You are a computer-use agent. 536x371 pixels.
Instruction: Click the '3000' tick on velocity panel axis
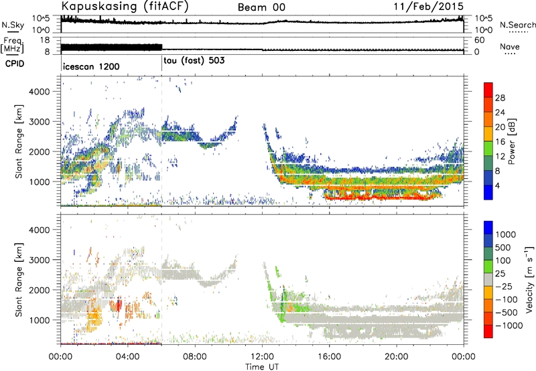click(x=40, y=260)
